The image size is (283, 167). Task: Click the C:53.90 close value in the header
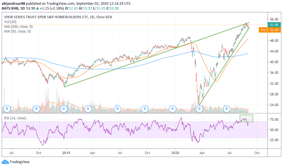(113, 8)
